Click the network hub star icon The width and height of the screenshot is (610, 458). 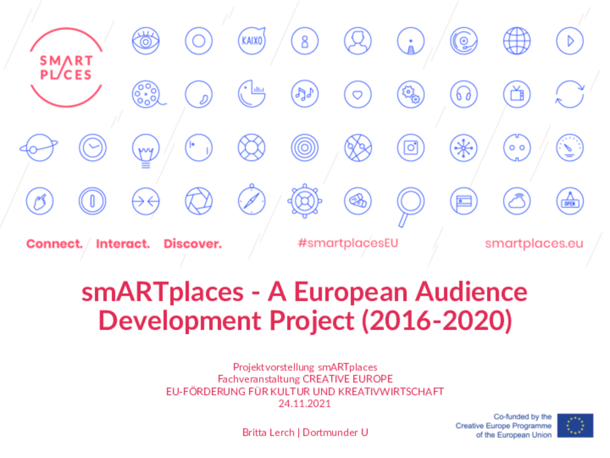tap(464, 147)
